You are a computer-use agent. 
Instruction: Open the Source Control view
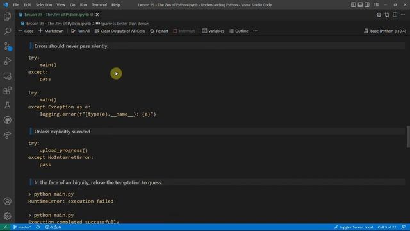(7, 46)
